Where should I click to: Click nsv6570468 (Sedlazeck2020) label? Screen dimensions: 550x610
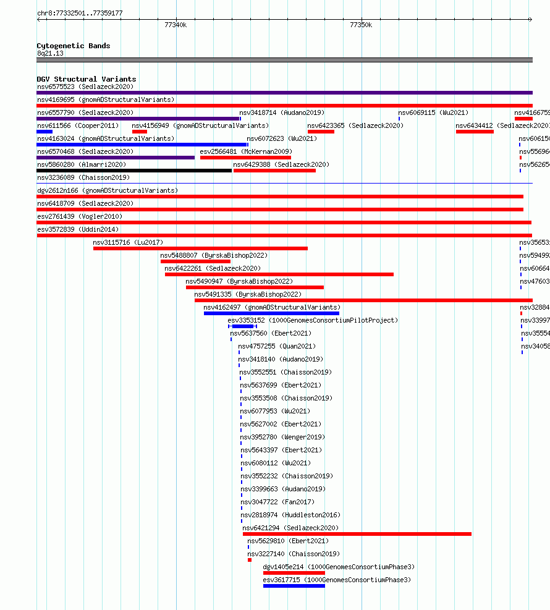pos(85,151)
